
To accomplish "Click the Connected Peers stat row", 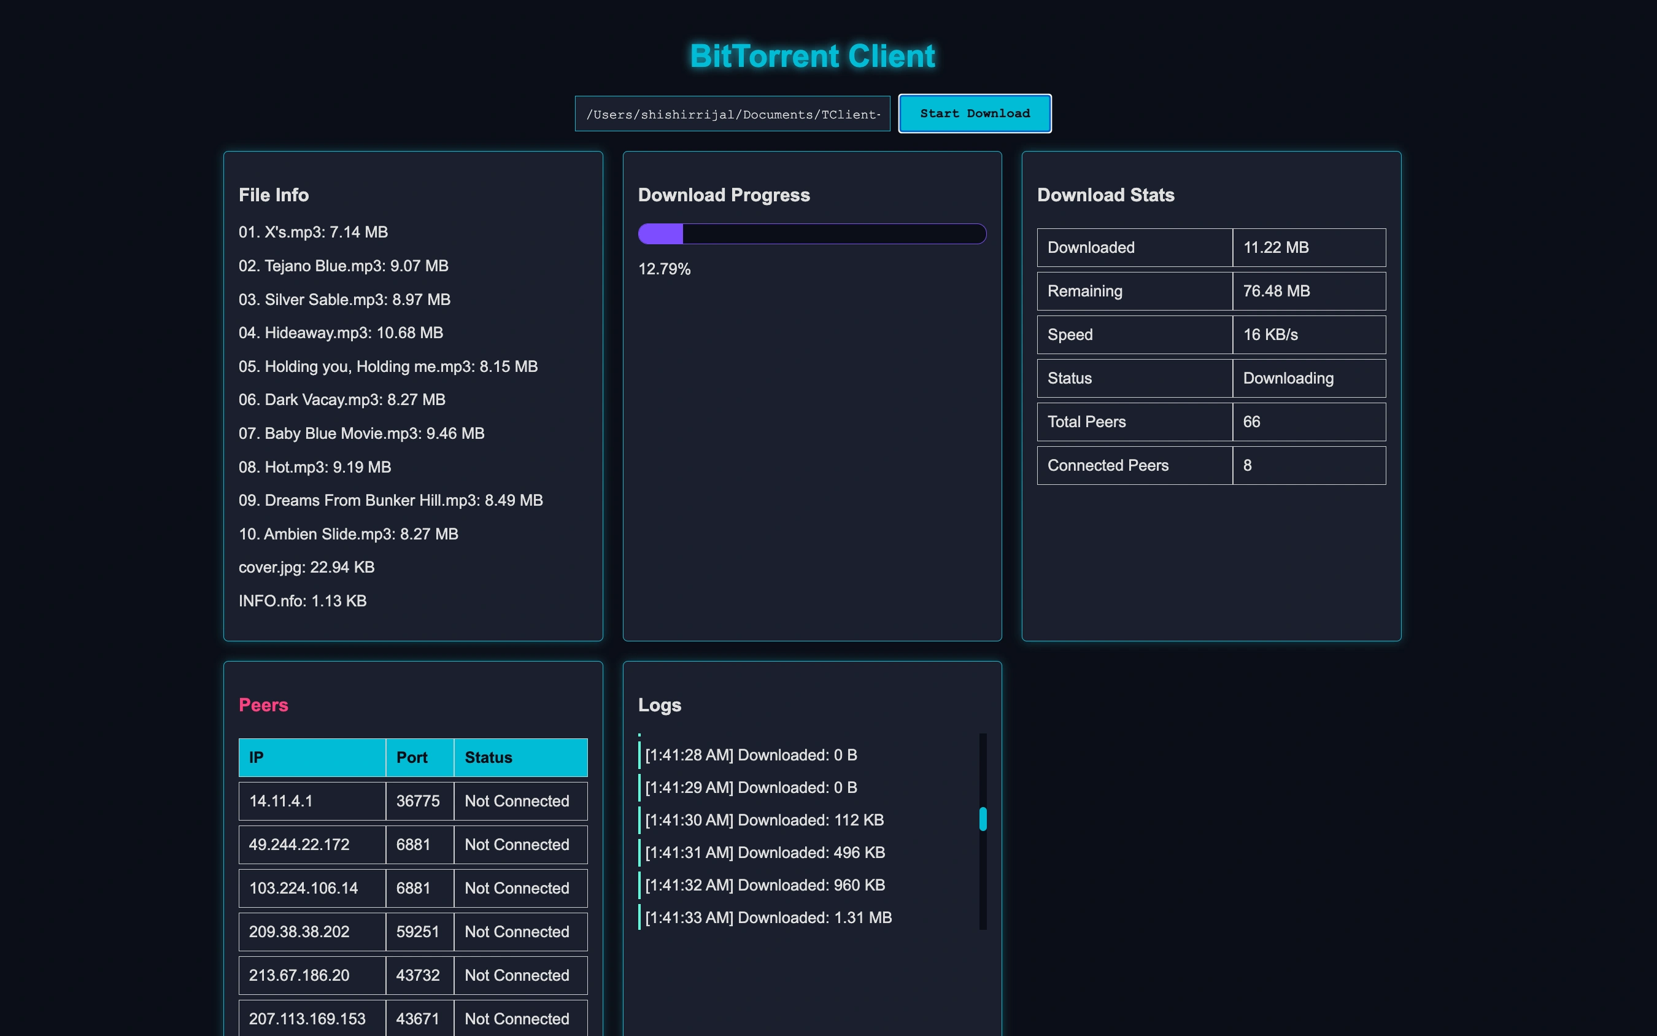I will pos(1210,465).
